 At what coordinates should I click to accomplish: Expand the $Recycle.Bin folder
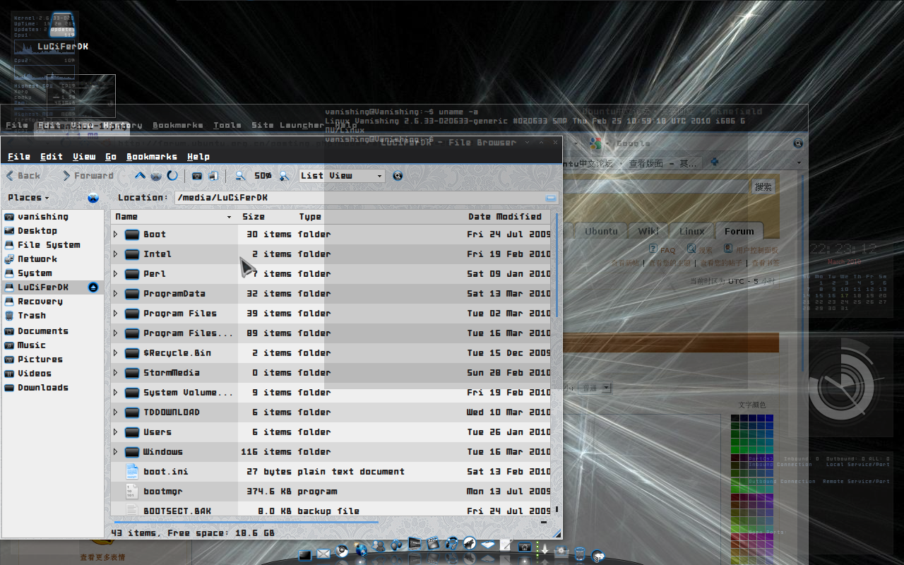pos(116,352)
